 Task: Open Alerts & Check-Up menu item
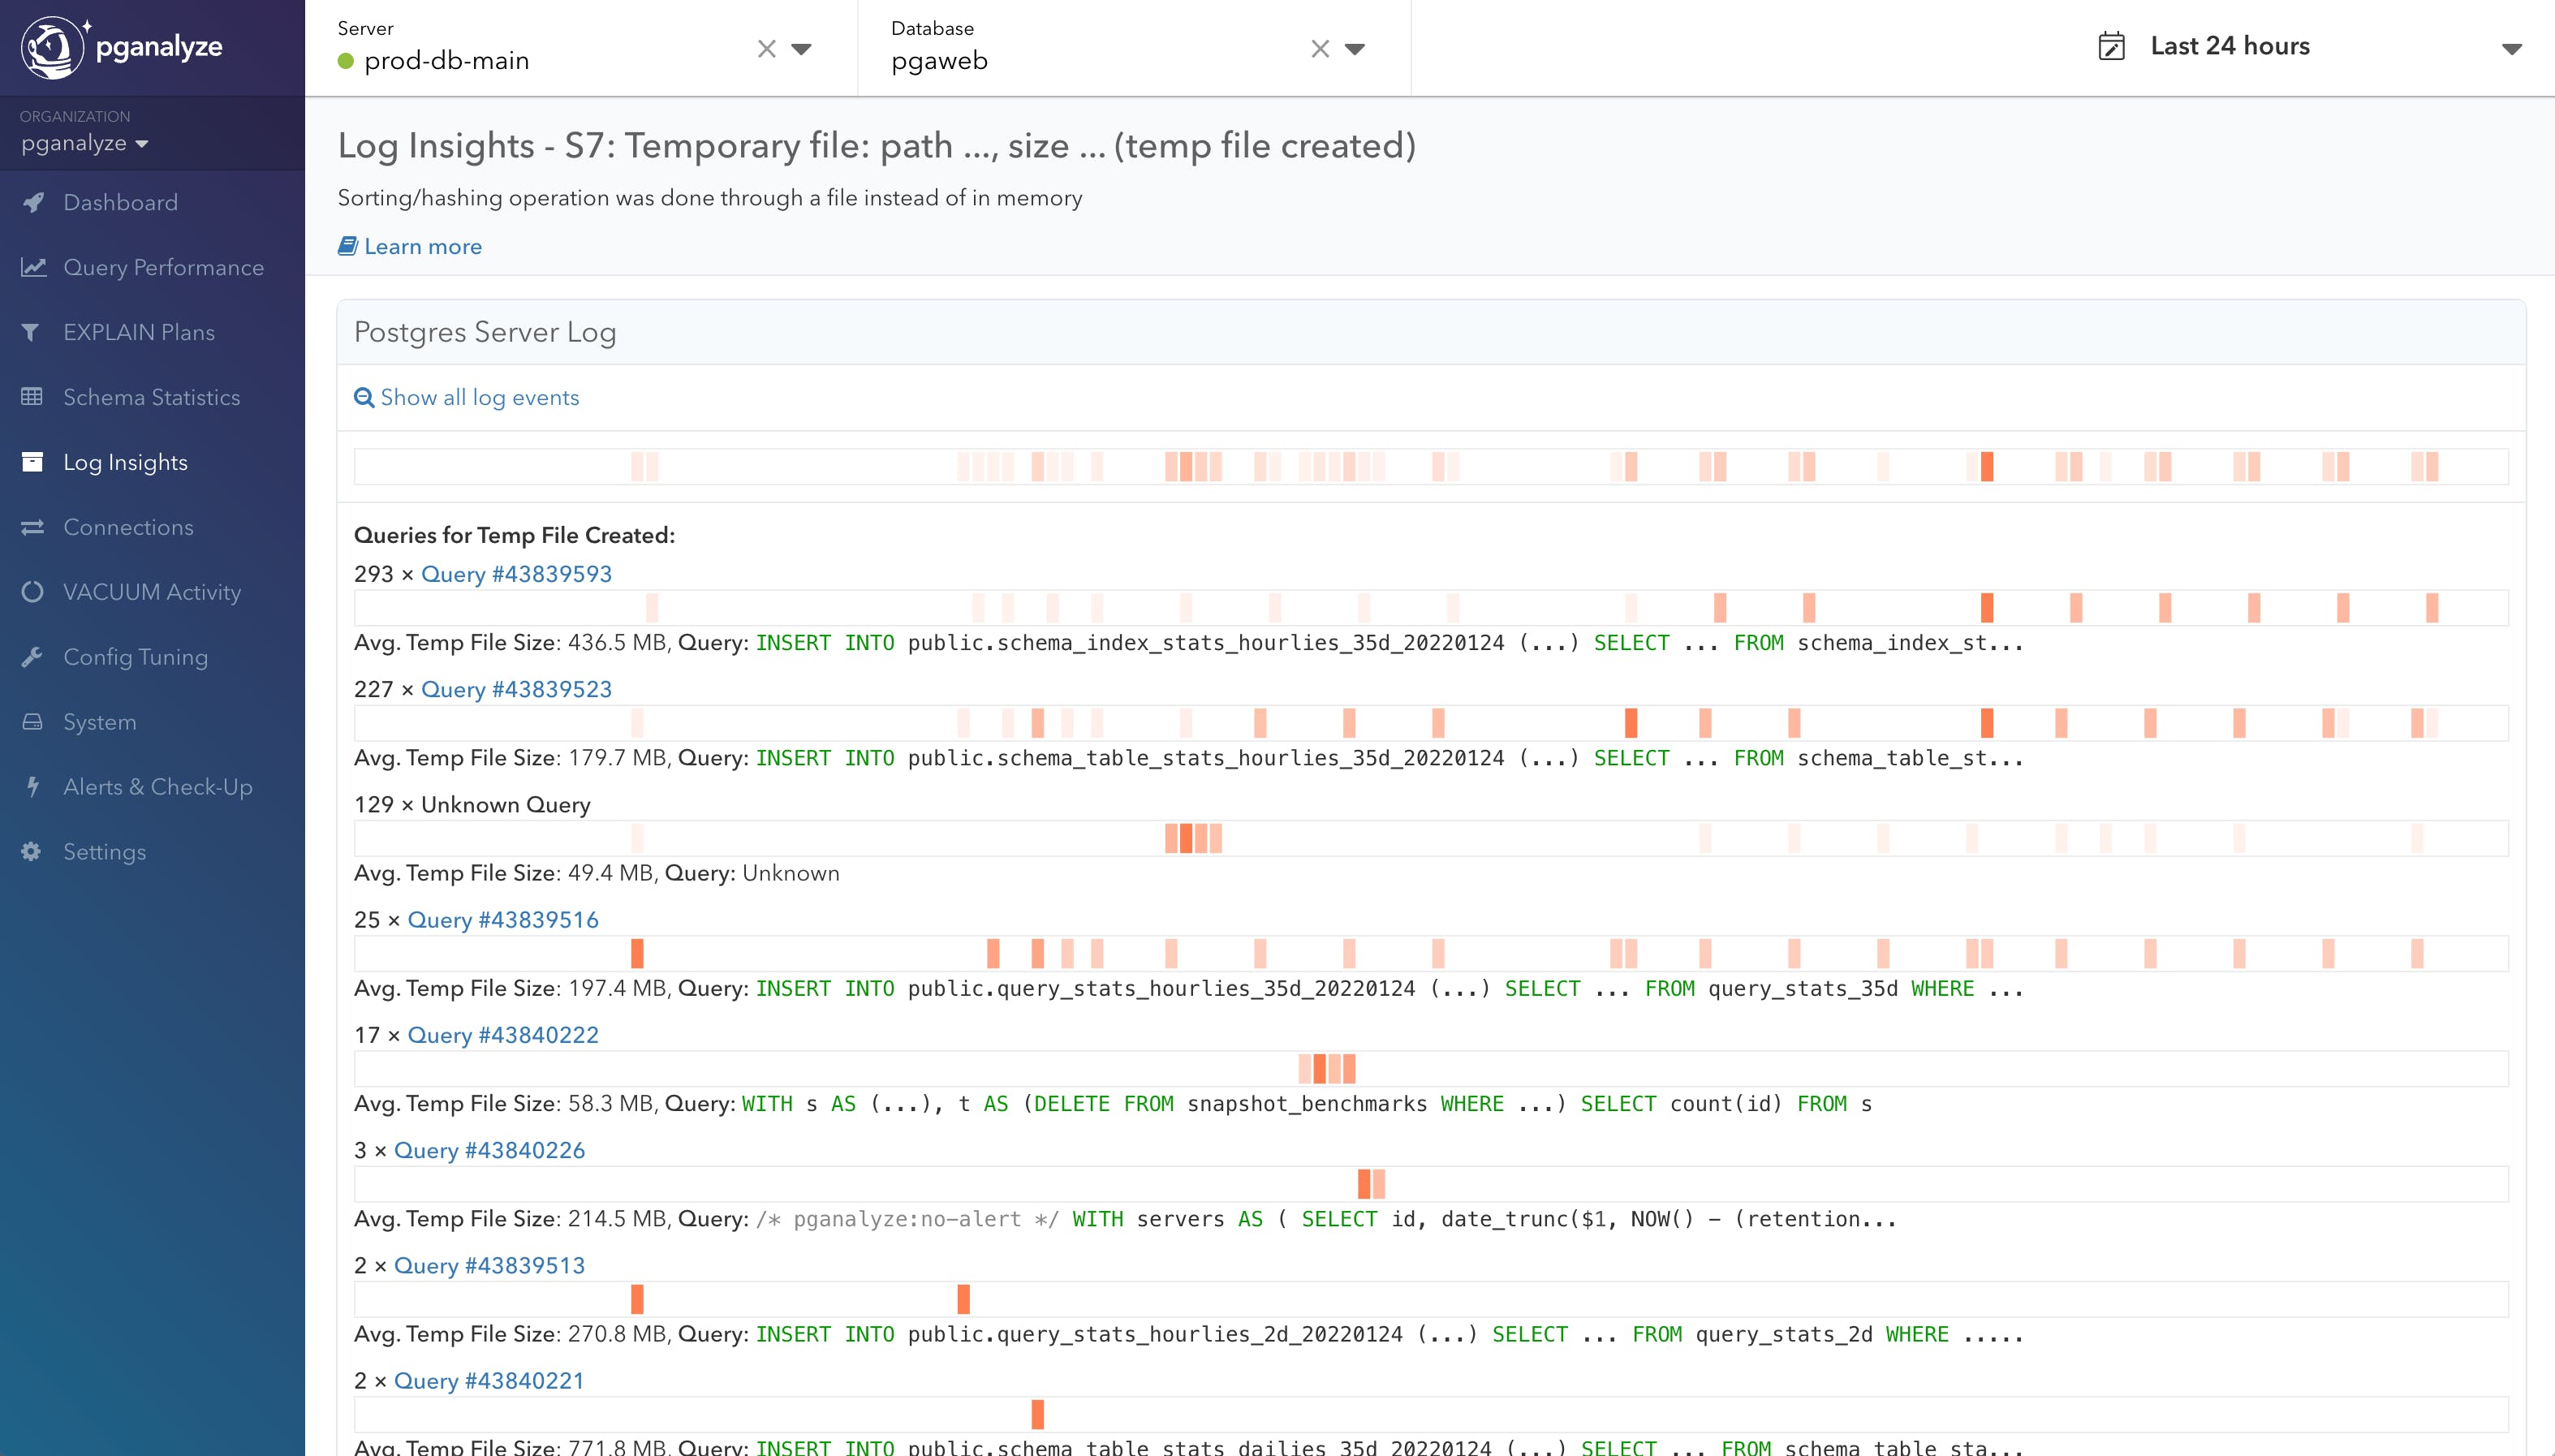point(157,787)
